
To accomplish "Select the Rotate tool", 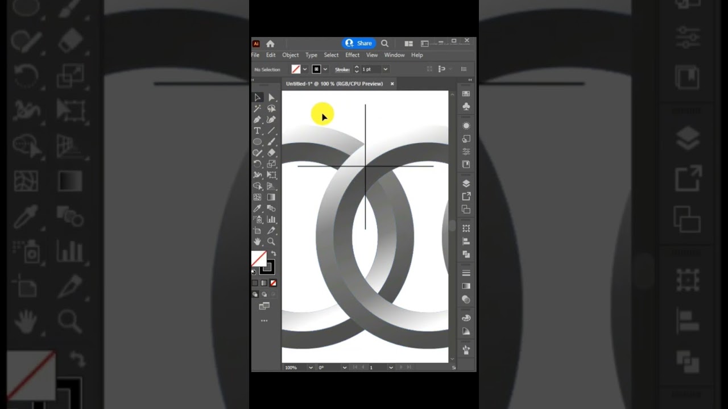I will pyautogui.click(x=258, y=164).
